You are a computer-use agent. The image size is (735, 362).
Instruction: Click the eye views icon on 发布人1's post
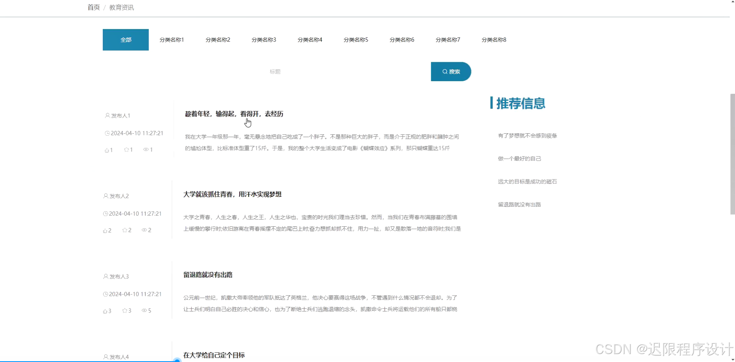[x=146, y=150]
